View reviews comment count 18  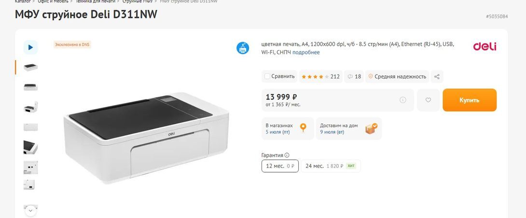[354, 77]
